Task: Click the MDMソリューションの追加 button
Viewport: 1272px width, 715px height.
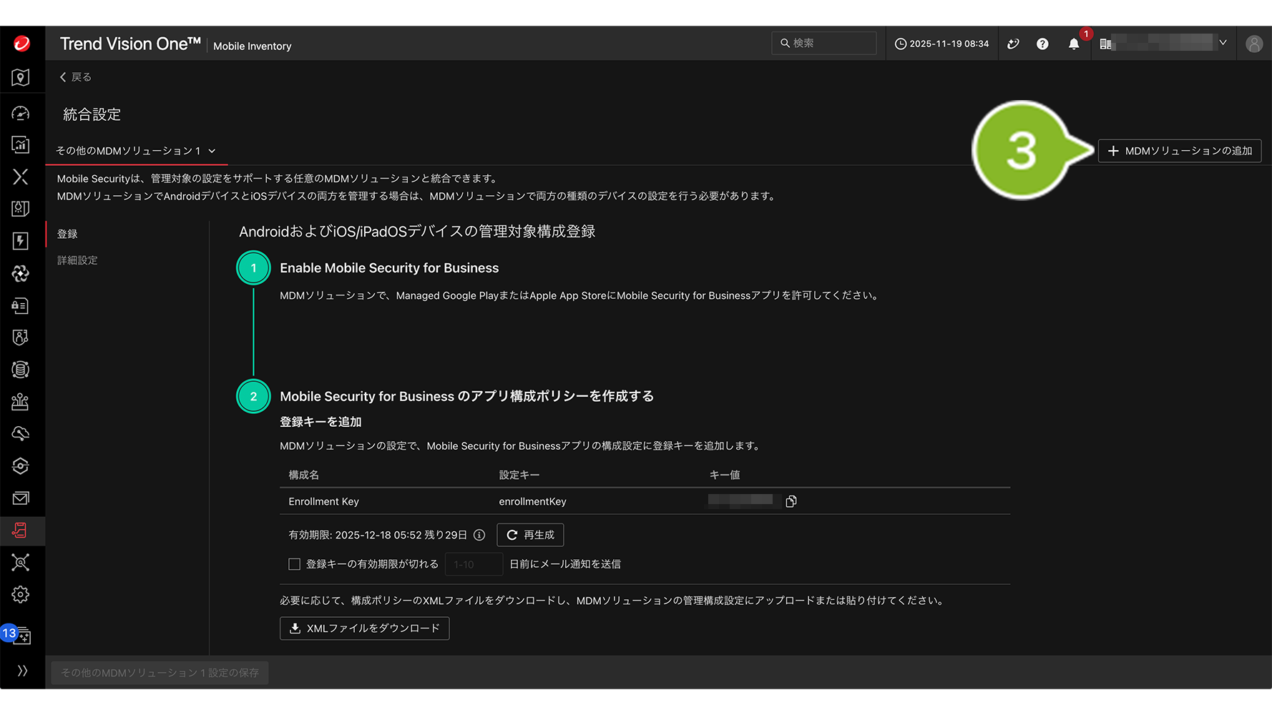Action: tap(1179, 151)
